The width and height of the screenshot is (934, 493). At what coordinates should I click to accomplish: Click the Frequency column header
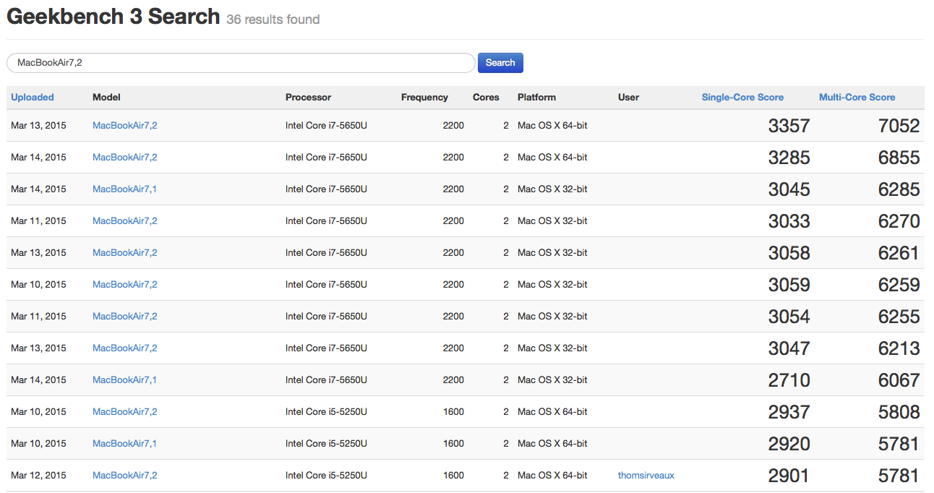(x=424, y=97)
